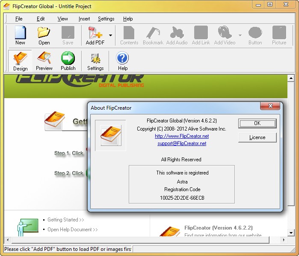This screenshot has width=299, height=256.
Task: Minimize the FlipCreator Global window
Action: click(x=258, y=5)
